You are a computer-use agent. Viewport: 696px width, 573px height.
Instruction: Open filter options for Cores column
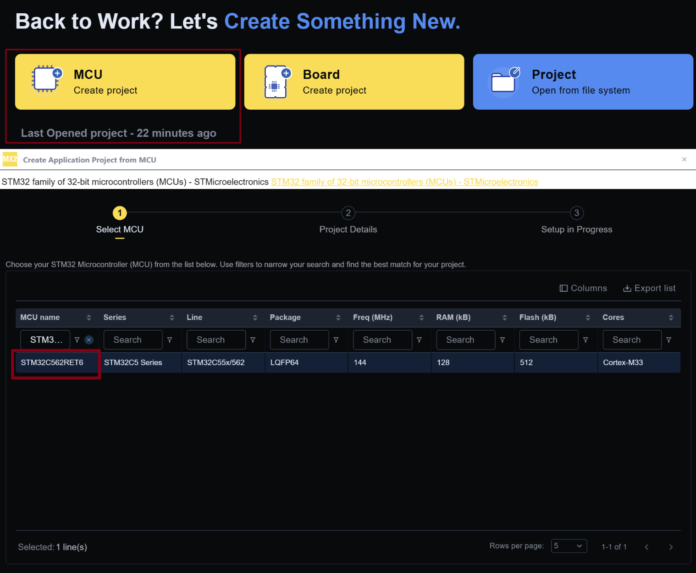[x=669, y=340]
